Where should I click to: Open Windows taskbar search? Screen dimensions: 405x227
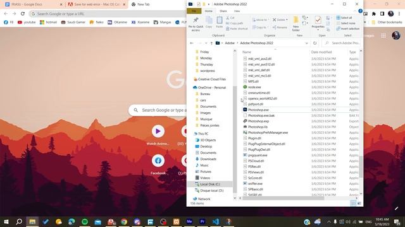(19, 221)
